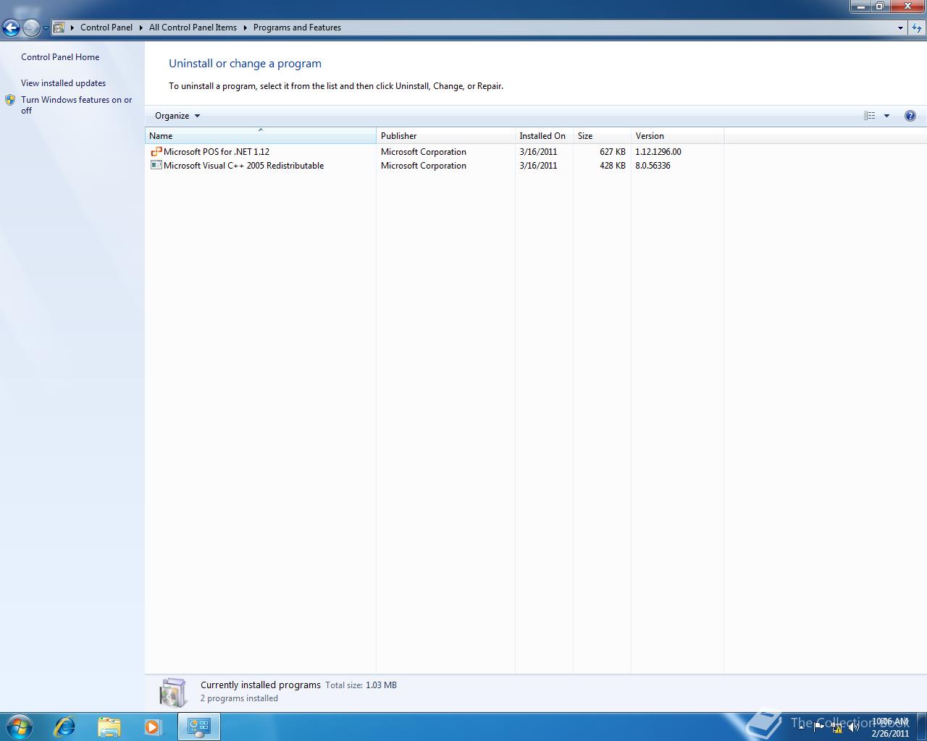
Task: Expand arrow after Control Panel breadcrumb
Action: pos(141,27)
